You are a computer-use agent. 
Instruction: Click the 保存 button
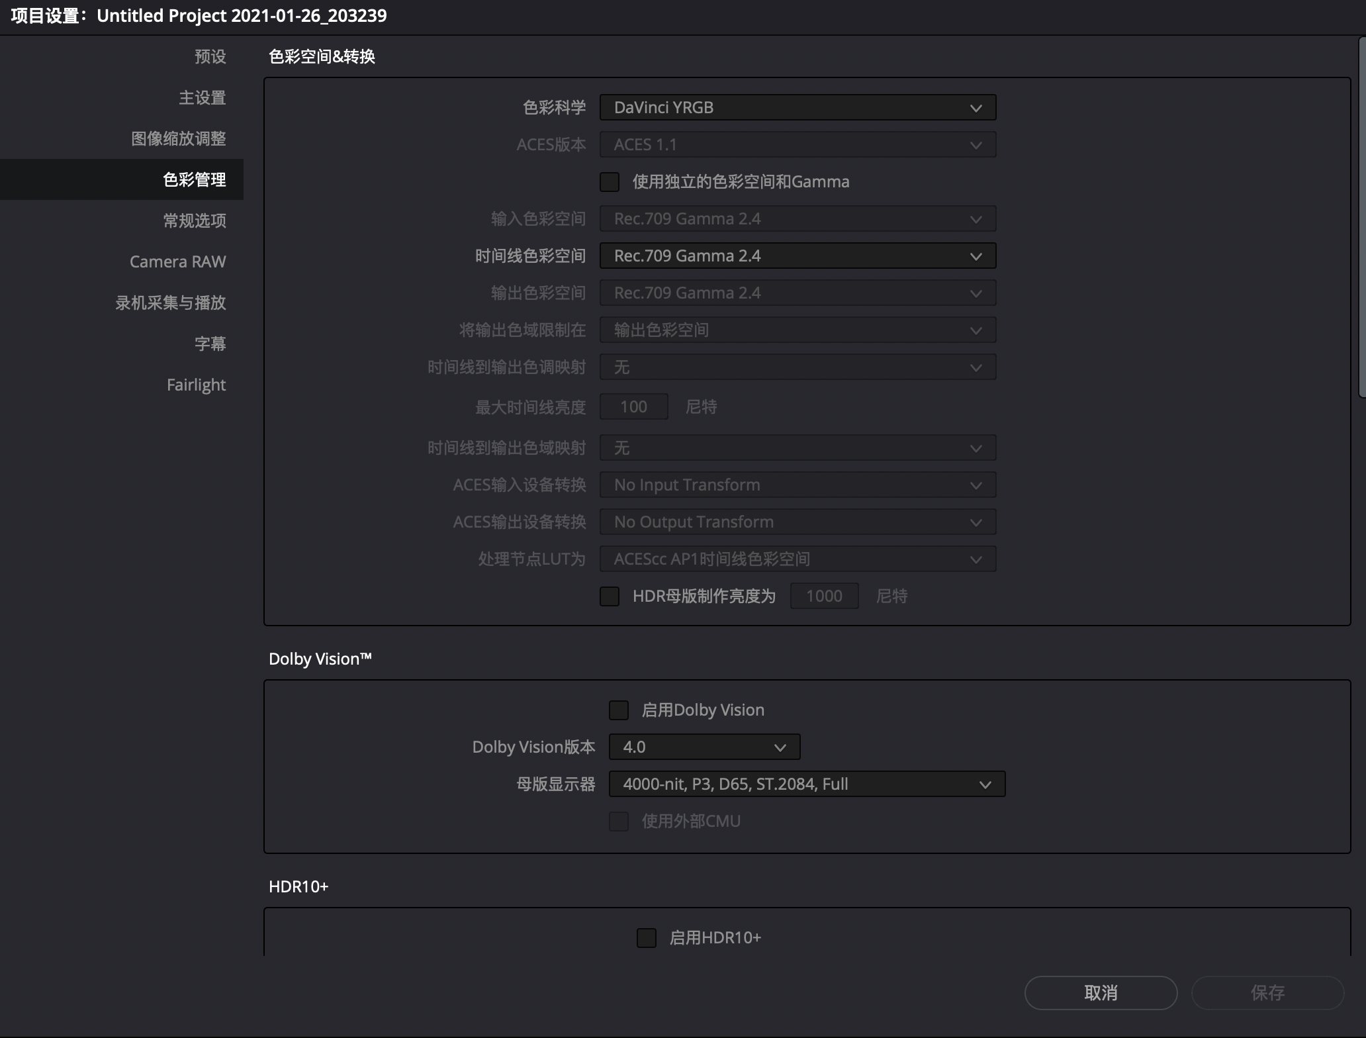(x=1267, y=992)
